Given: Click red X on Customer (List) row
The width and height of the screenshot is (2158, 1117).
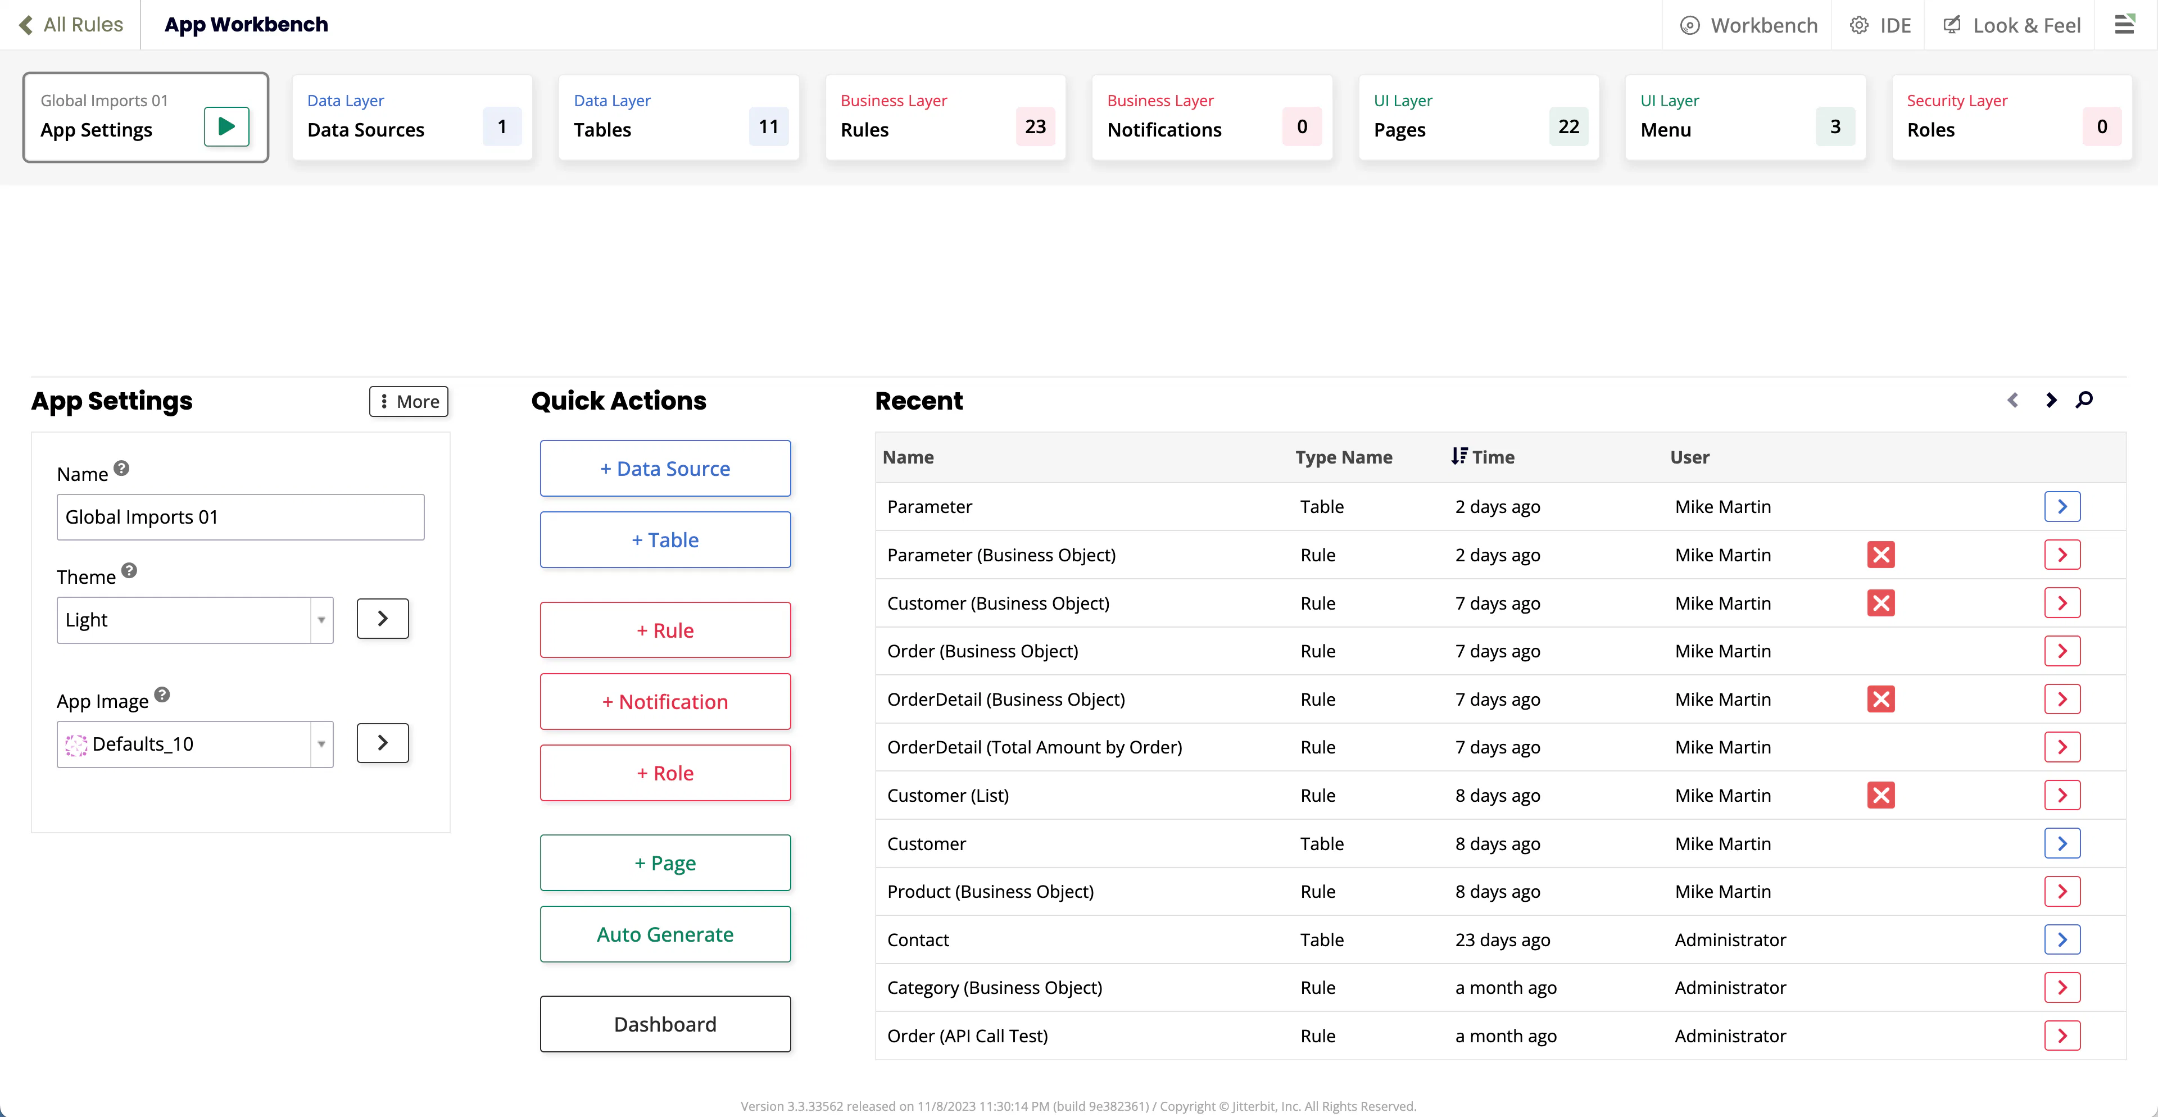Looking at the screenshot, I should click(x=1881, y=796).
